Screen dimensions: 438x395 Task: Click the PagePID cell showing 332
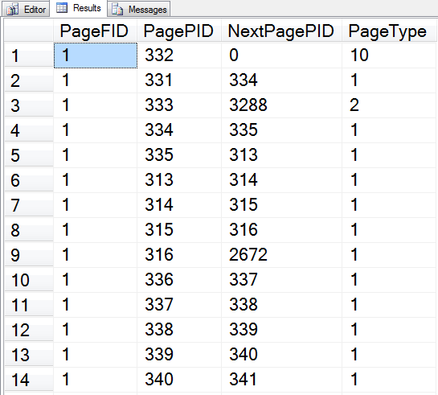point(179,55)
